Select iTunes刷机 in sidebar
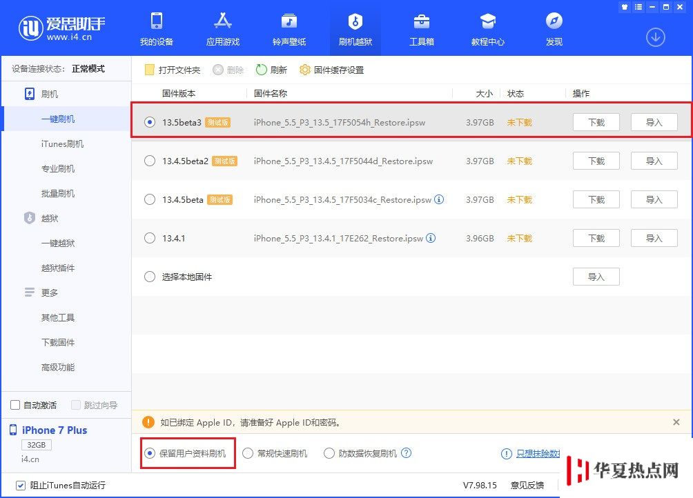Image resolution: width=693 pixels, height=498 pixels. tap(62, 143)
